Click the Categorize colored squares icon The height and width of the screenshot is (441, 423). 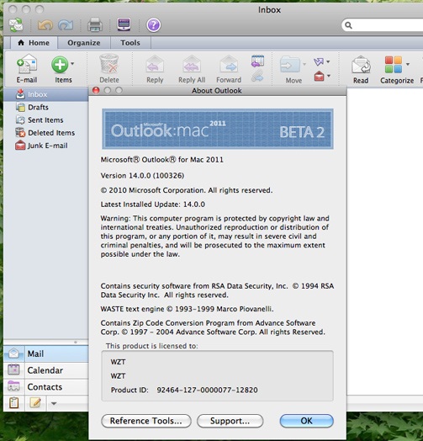click(394, 65)
